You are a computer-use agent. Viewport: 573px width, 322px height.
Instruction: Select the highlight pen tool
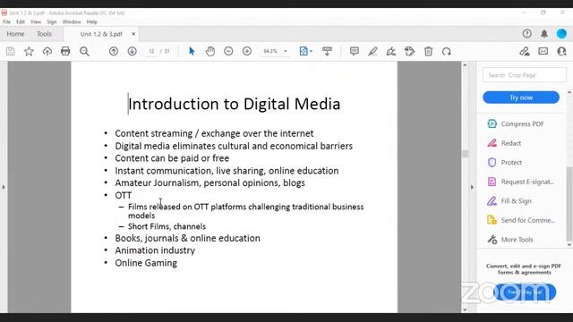point(372,51)
